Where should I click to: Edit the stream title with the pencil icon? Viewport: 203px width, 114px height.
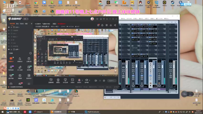[48, 27]
